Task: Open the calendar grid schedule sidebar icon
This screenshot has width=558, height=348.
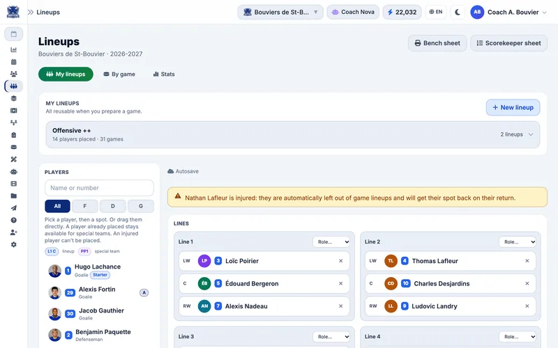Action: pyautogui.click(x=13, y=62)
